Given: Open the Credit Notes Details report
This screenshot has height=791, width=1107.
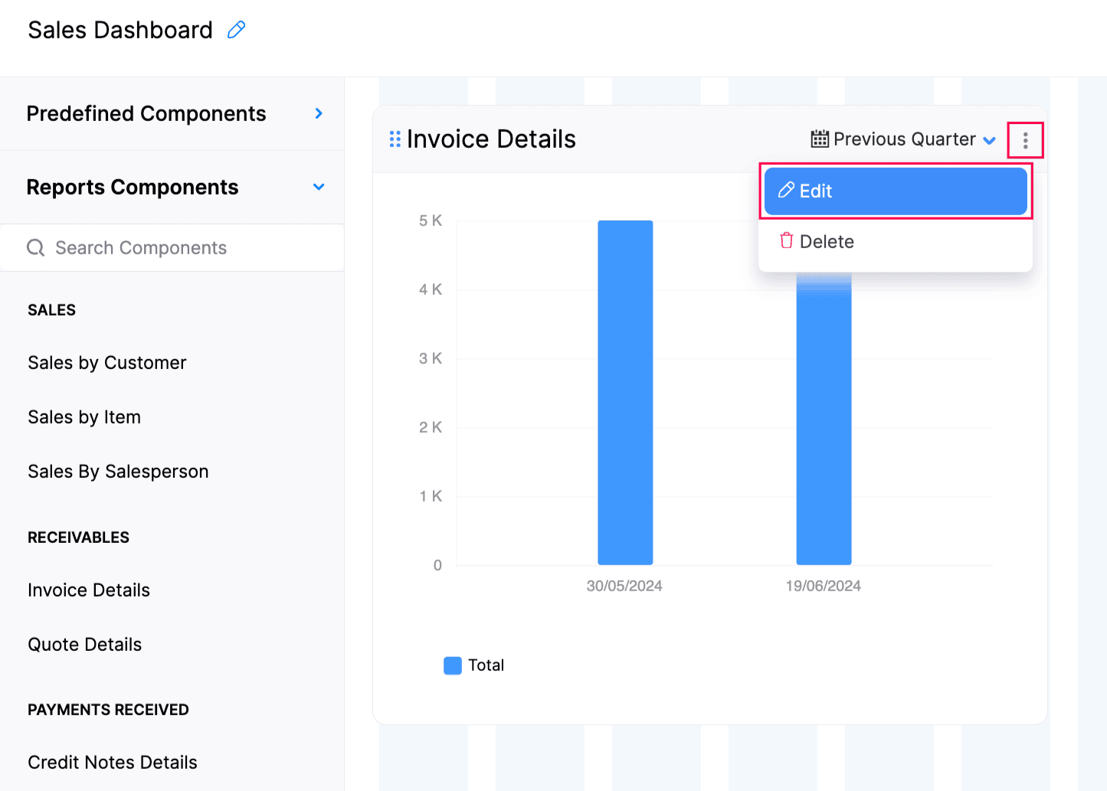Looking at the screenshot, I should (x=112, y=762).
